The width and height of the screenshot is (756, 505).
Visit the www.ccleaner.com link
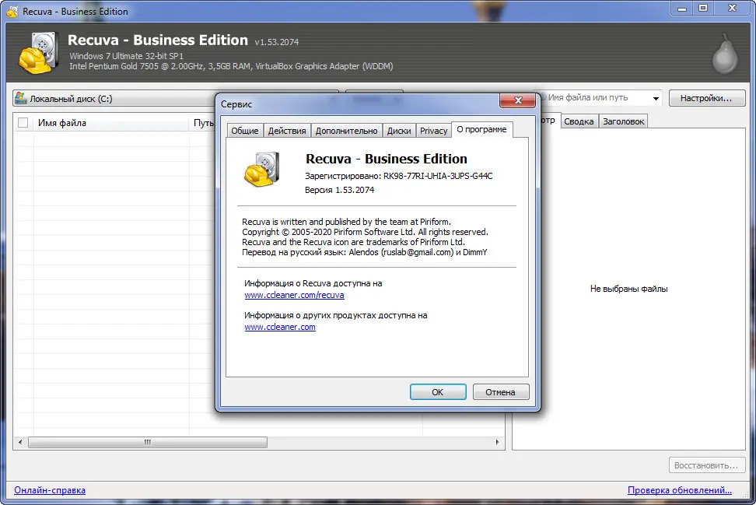(x=280, y=327)
